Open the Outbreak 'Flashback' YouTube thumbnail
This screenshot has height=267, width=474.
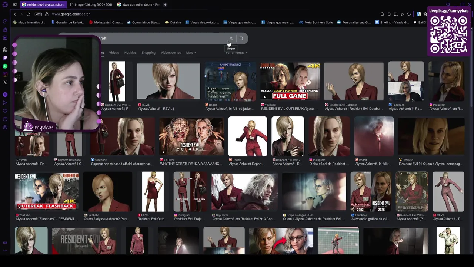pos(46,191)
